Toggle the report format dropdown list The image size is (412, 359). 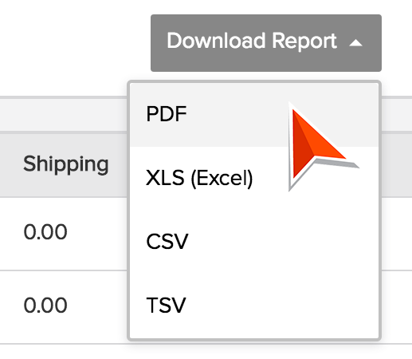click(266, 43)
